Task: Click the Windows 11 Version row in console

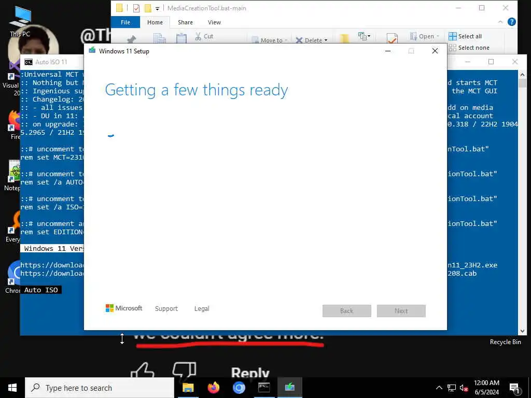Action: [x=52, y=248]
